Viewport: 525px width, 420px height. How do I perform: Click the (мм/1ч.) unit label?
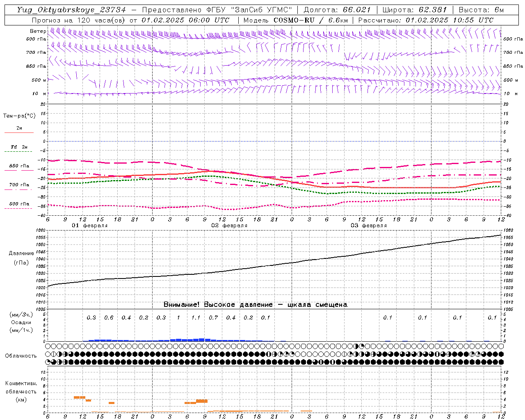pos(21,330)
